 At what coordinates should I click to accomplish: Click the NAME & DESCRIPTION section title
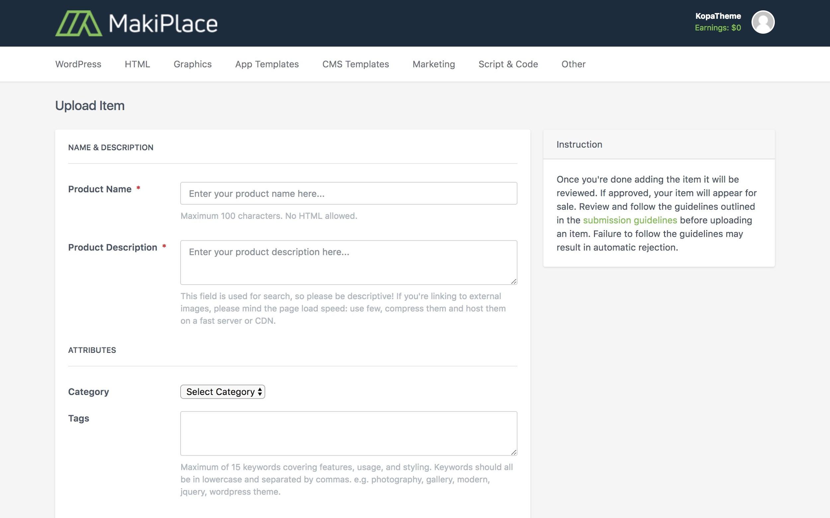pyautogui.click(x=111, y=147)
